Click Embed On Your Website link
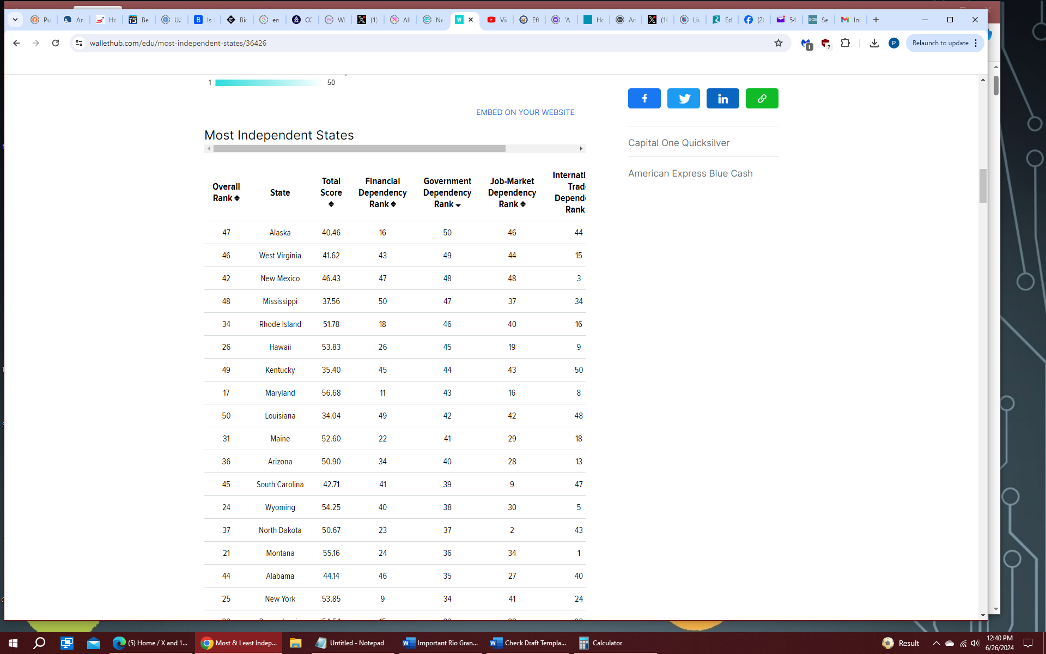 click(525, 112)
